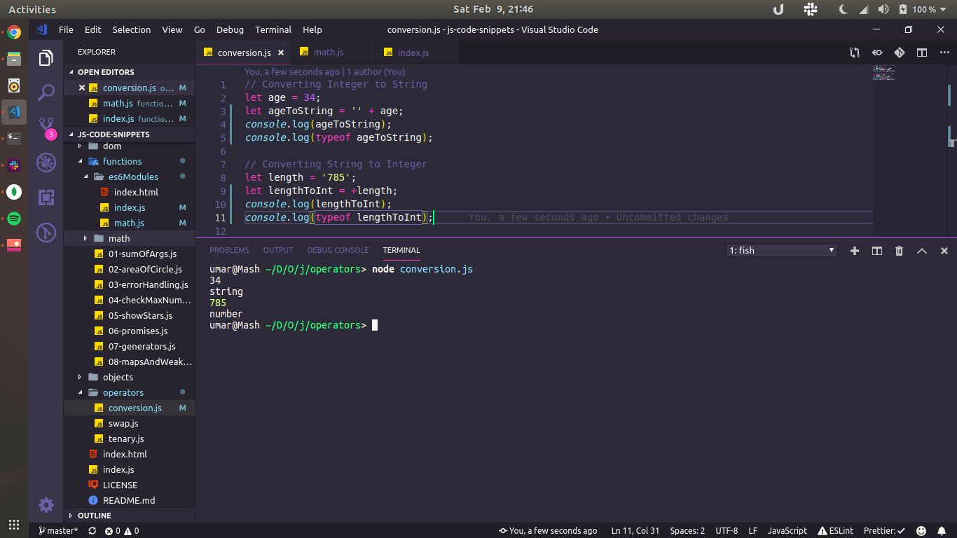Open Manage gear at bottom of activity bar
This screenshot has height=538, width=957.
46,504
